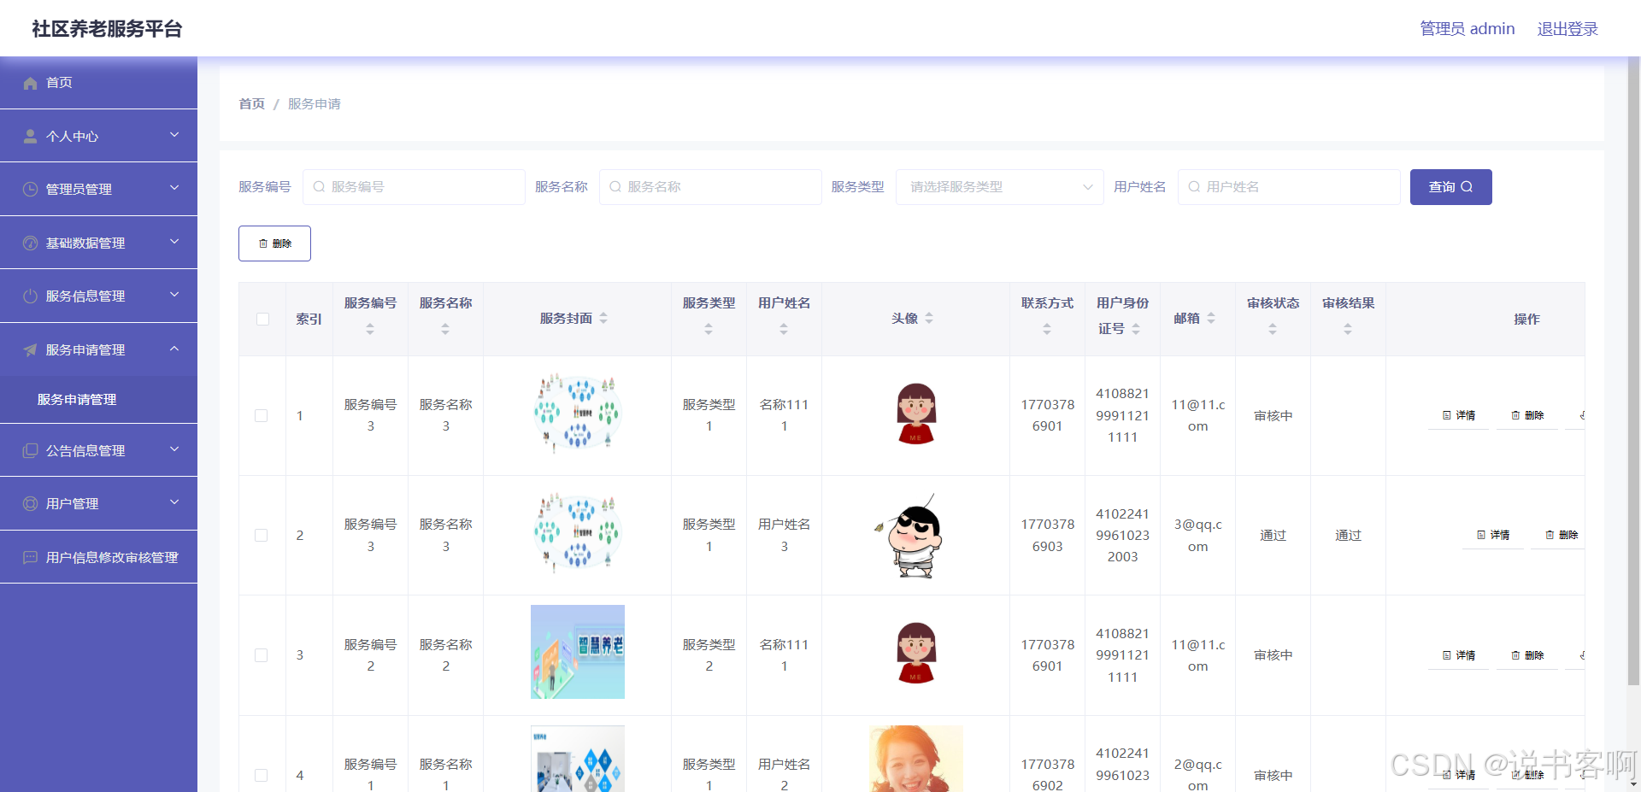Click 退出登录 in the top bar
The width and height of the screenshot is (1641, 792).
click(1567, 28)
